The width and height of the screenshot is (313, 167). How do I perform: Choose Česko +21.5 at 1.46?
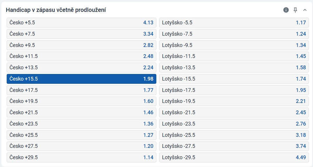[x=81, y=112]
